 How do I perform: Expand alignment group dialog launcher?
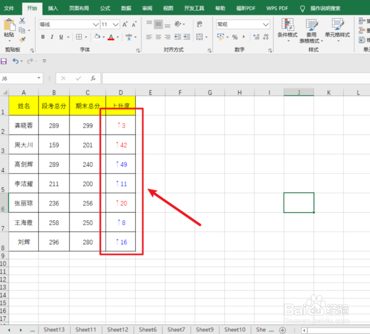209,50
